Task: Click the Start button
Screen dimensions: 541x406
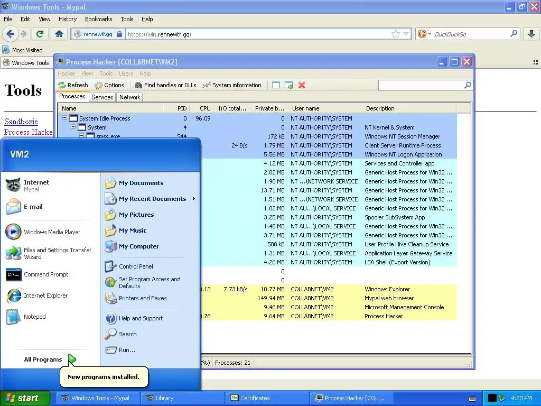Action: [x=24, y=398]
